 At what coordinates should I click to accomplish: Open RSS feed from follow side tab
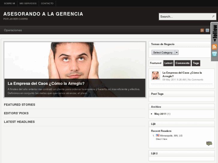tap(214, 47)
